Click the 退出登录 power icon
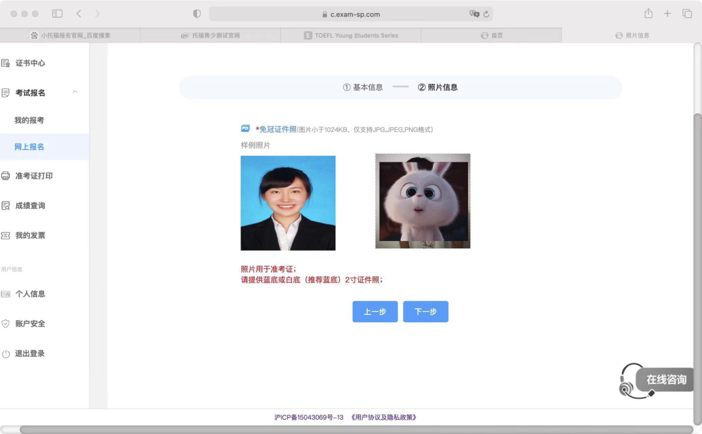Screen dimensions: 702x434 5,354
